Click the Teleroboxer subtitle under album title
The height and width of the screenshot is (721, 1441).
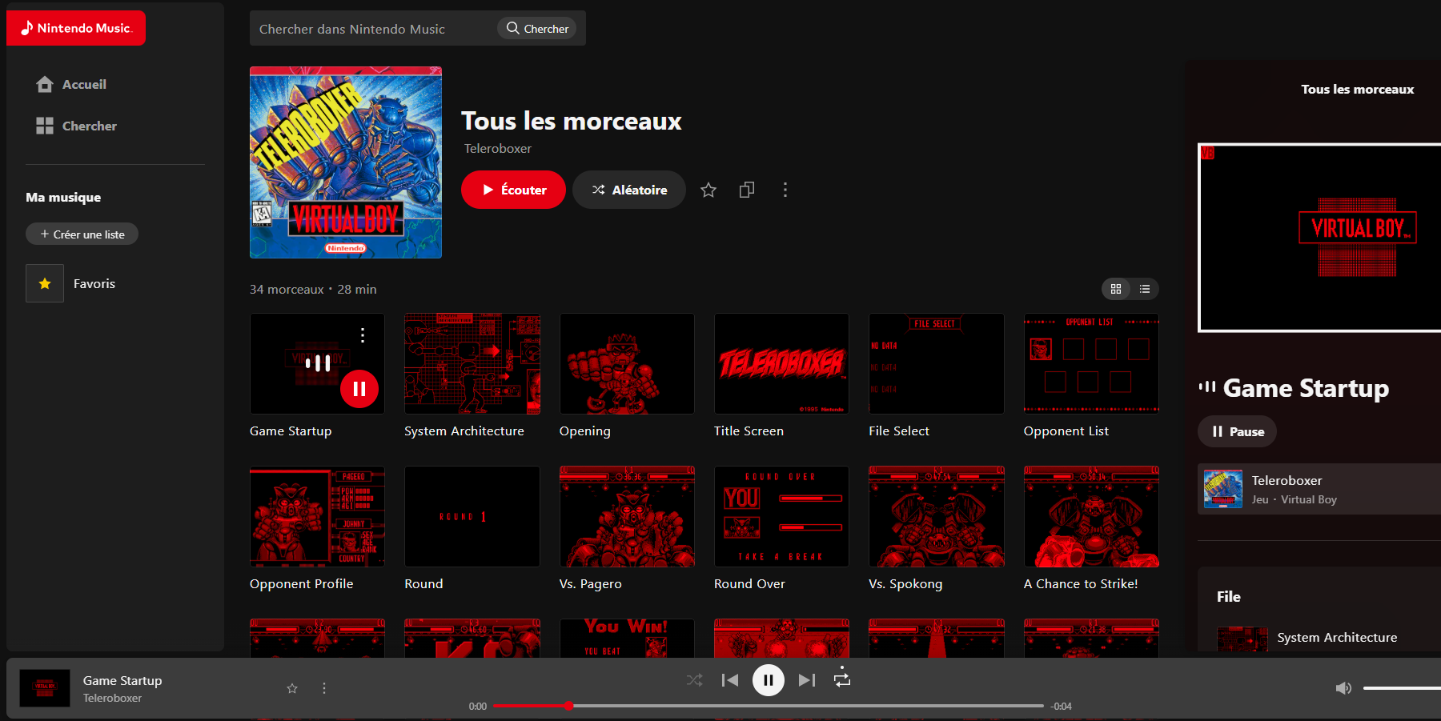click(498, 149)
